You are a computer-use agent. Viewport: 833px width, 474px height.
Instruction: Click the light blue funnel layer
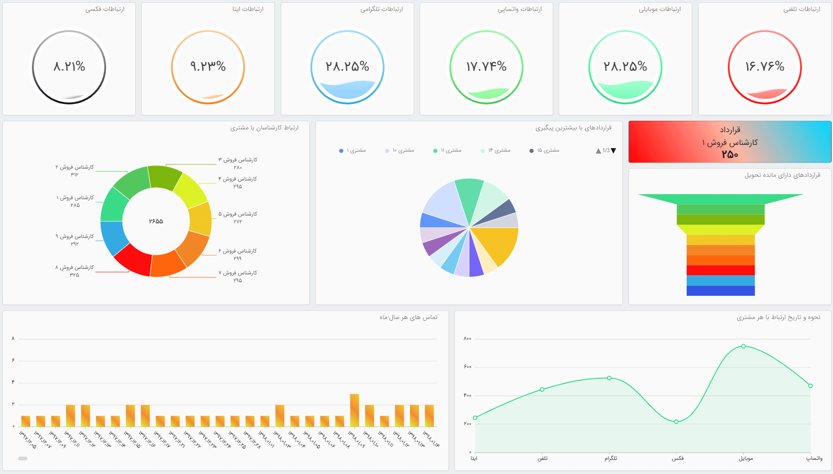(x=720, y=280)
